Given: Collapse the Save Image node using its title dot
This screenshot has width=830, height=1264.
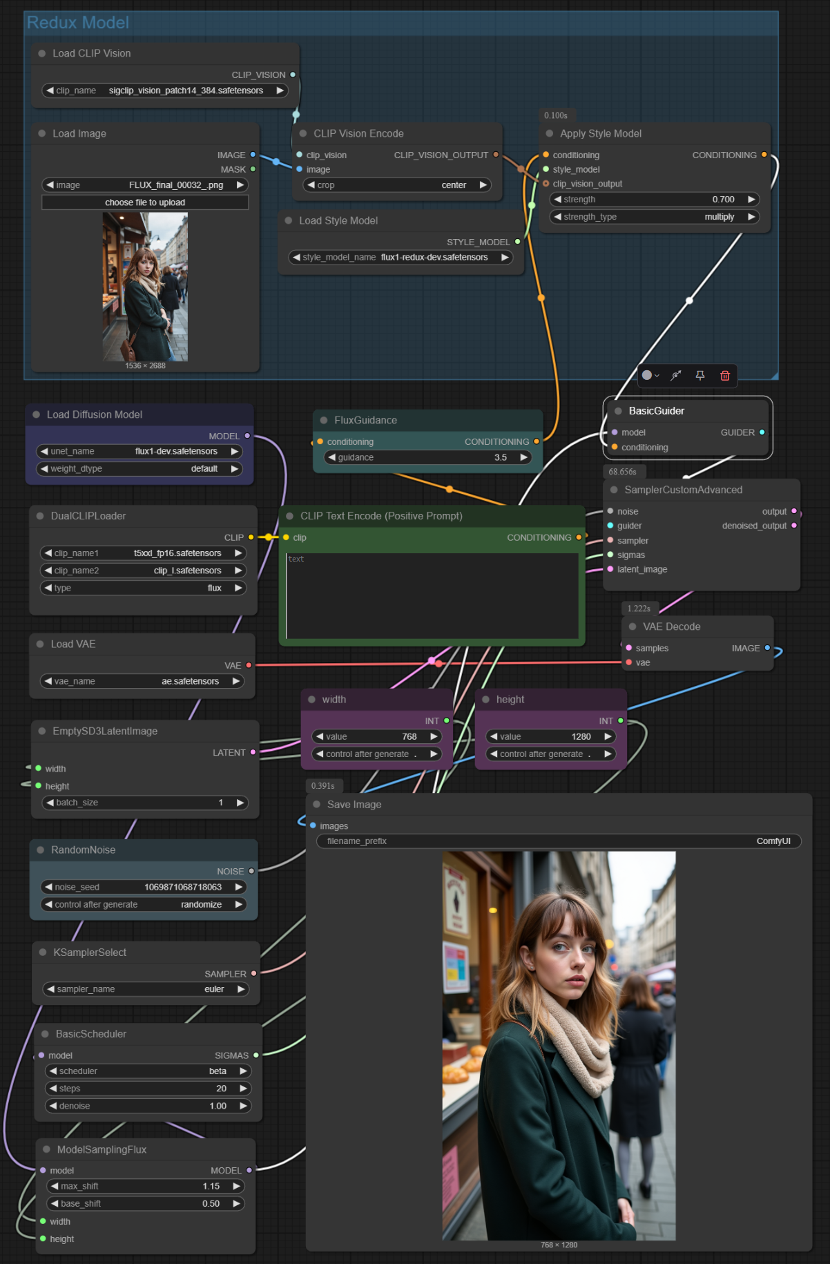Looking at the screenshot, I should pyautogui.click(x=317, y=805).
